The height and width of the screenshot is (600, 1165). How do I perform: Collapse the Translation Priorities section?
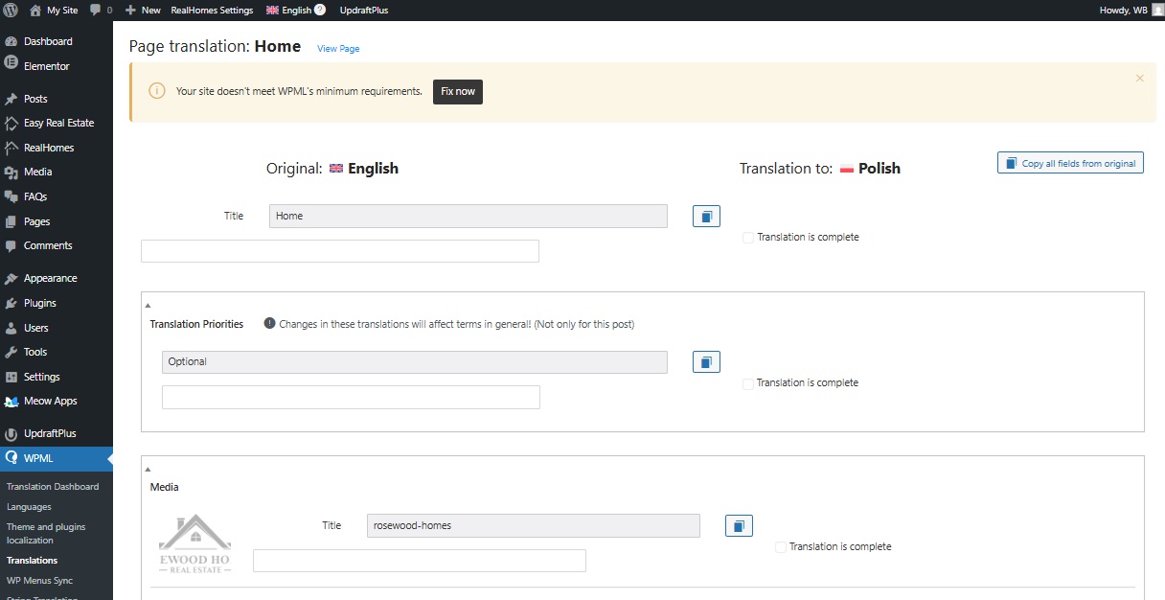[x=148, y=306]
